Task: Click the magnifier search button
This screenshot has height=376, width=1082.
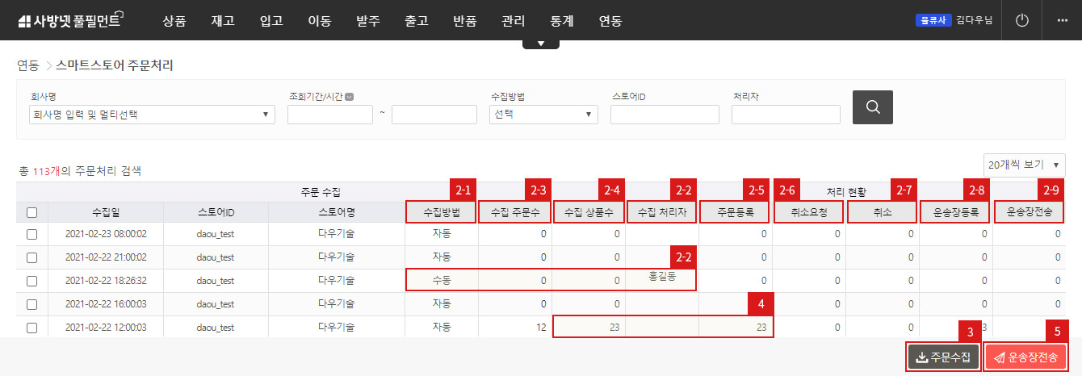Action: [872, 107]
